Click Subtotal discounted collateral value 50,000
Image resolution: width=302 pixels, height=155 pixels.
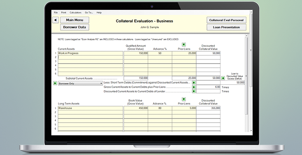coord(208,78)
